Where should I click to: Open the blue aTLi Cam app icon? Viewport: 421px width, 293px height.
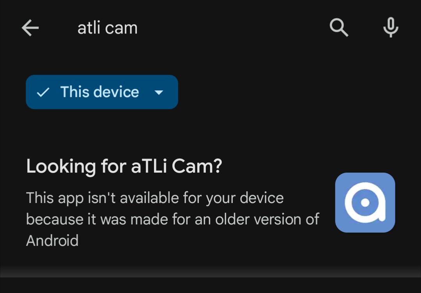click(365, 202)
